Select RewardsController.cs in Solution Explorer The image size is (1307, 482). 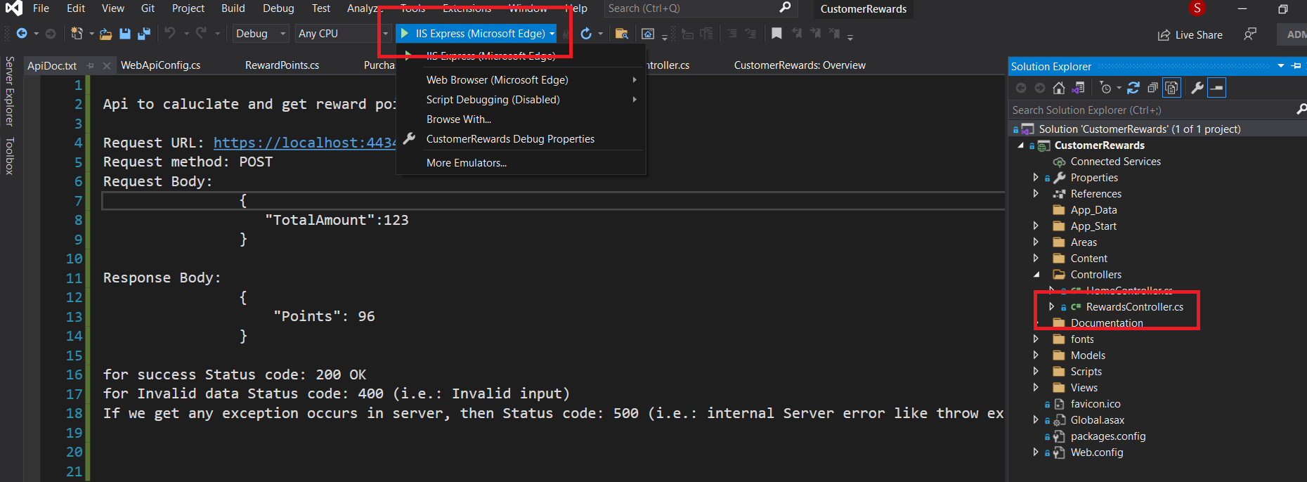[x=1134, y=307]
